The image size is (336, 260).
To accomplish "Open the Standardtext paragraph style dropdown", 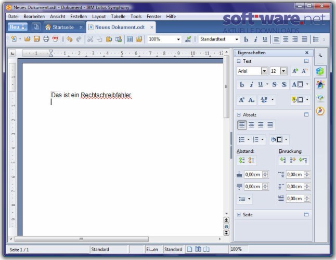I will pos(237,39).
